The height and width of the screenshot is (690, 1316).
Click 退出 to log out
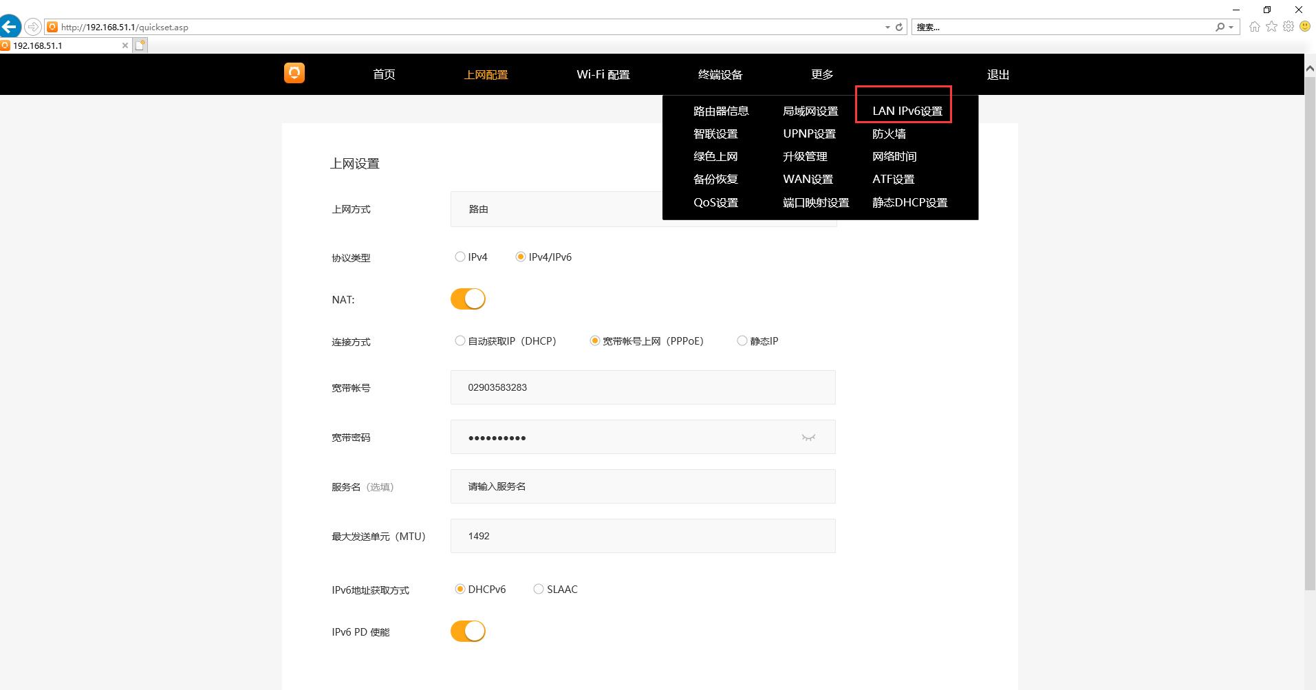pos(998,74)
